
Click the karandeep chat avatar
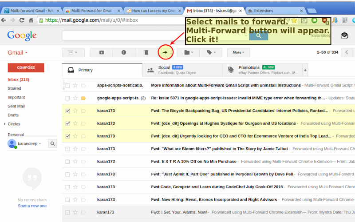tap(12, 143)
